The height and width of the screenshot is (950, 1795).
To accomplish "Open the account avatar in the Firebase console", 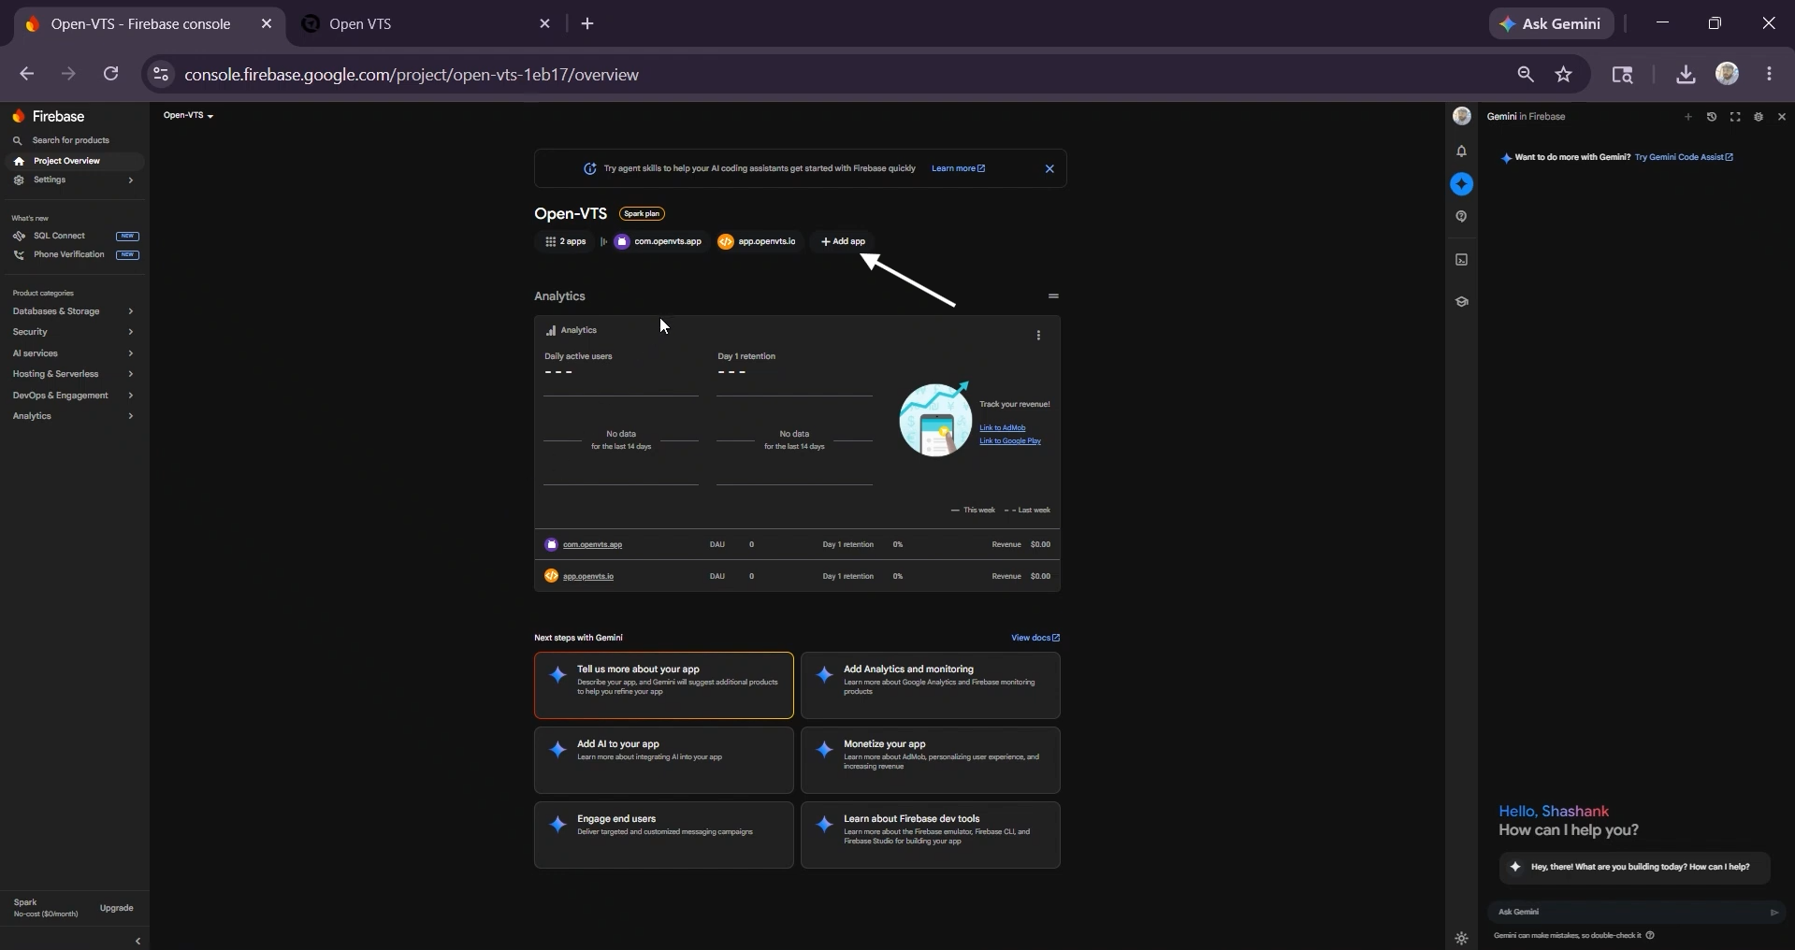I will [1462, 116].
